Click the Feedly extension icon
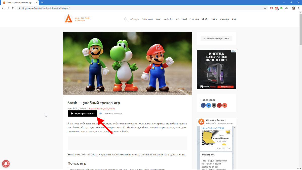 point(286,8)
